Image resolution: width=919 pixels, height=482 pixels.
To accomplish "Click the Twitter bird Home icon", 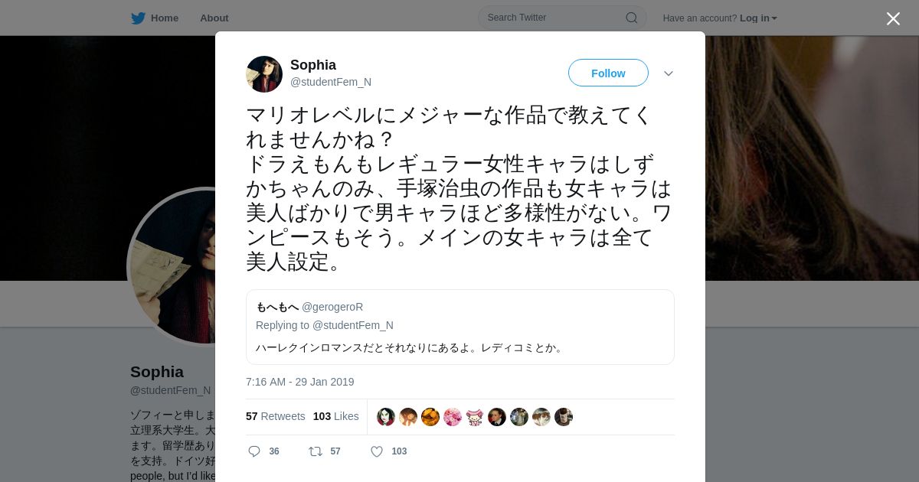I will click(x=138, y=18).
